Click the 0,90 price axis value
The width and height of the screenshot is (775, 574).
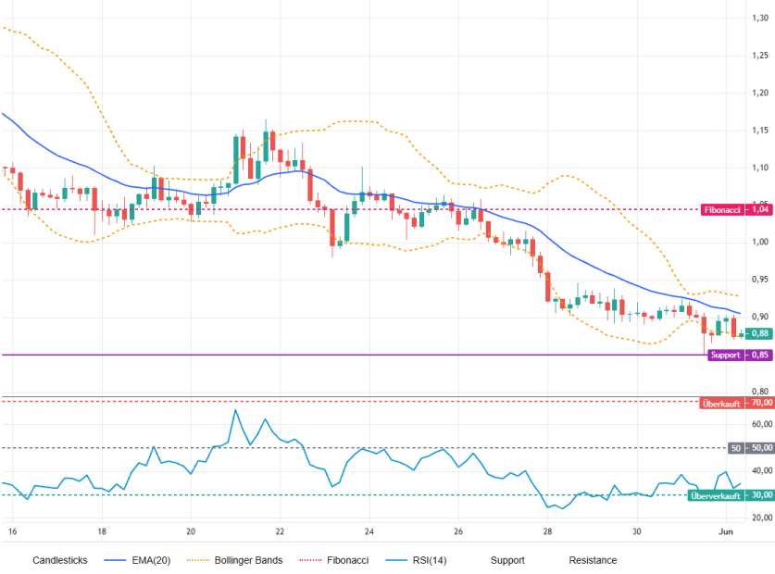pos(760,317)
